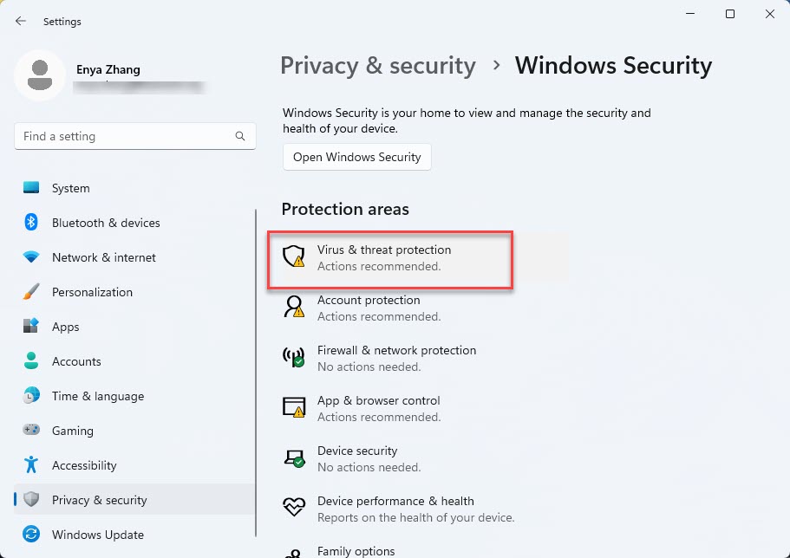Type in the Find a setting box
This screenshot has height=558, width=790.
tap(121, 136)
